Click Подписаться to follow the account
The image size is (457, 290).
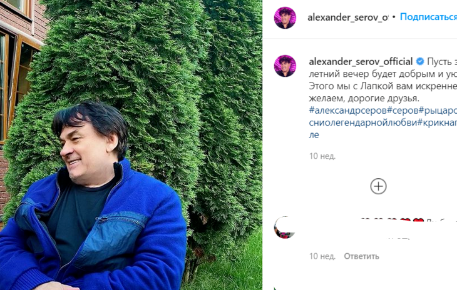(x=428, y=17)
